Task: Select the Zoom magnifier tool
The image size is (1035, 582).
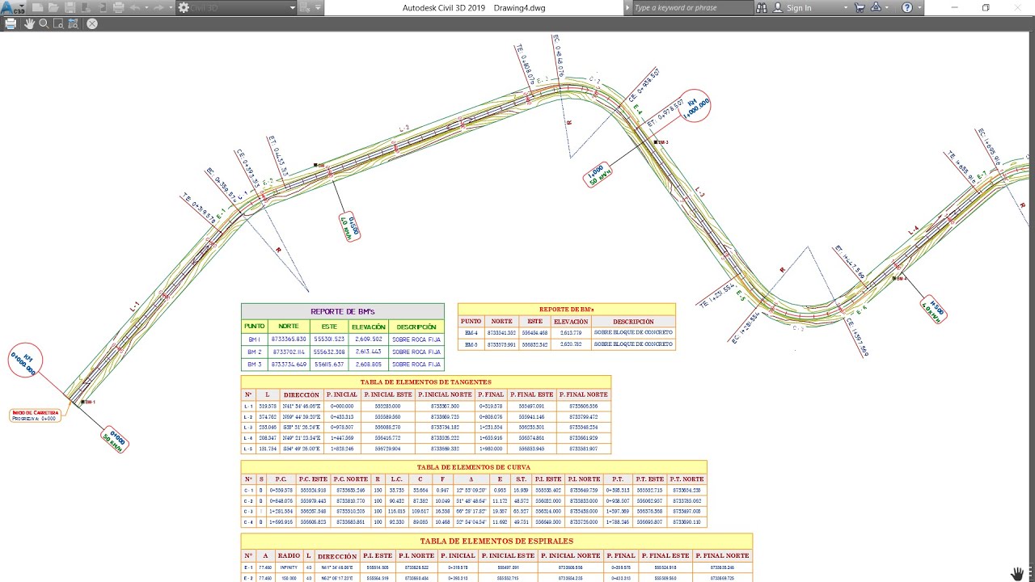Action: pyautogui.click(x=44, y=23)
